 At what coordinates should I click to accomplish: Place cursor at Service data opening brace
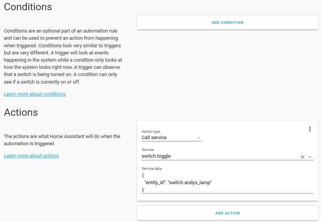143,176
